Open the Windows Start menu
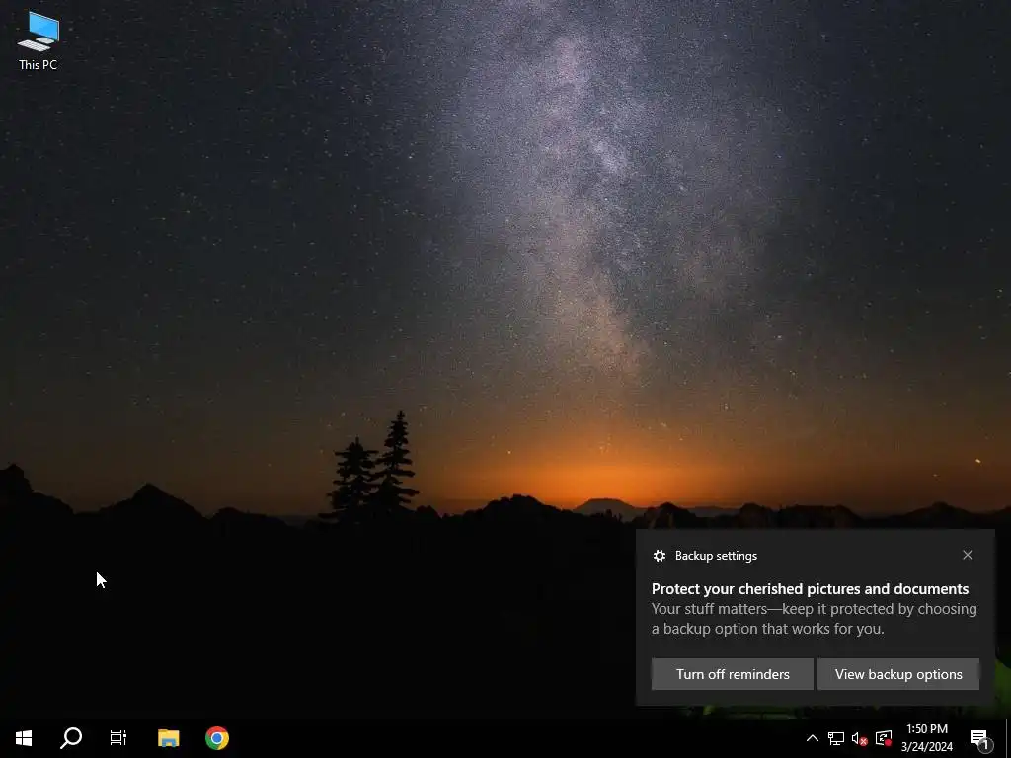Image resolution: width=1011 pixels, height=758 pixels. coord(24,738)
